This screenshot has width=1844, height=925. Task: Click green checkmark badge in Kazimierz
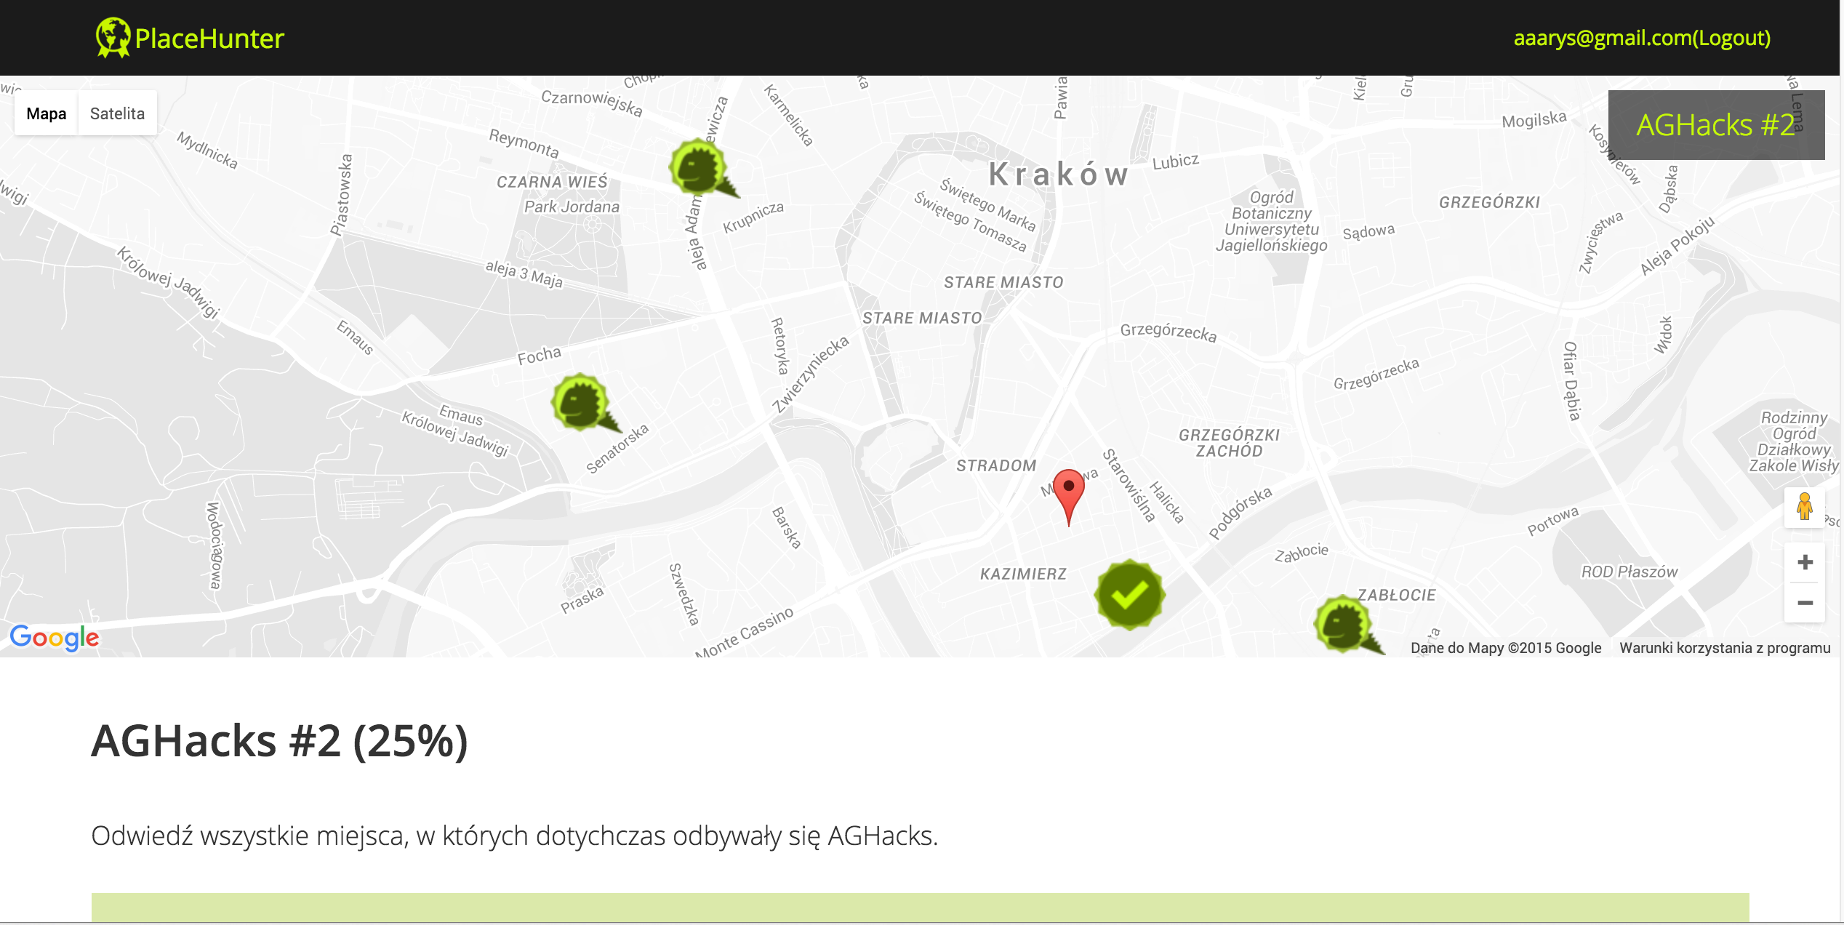[x=1129, y=594]
